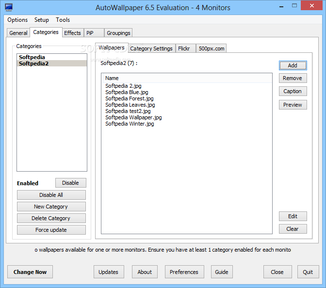Viewport: 326px width, 288px height.
Task: Select the Softpedia category
Action: 52,57
